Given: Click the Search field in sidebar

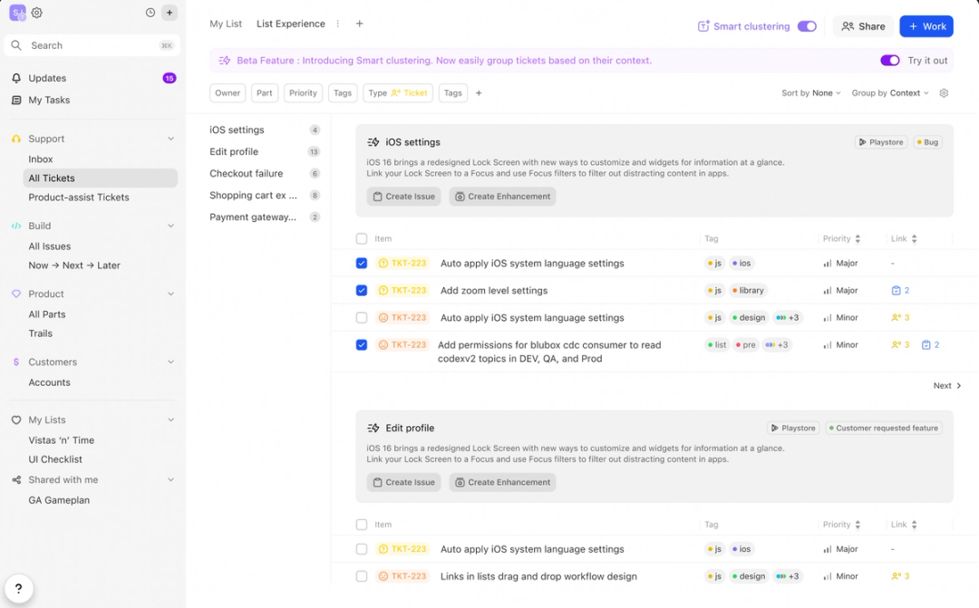Looking at the screenshot, I should (x=91, y=45).
